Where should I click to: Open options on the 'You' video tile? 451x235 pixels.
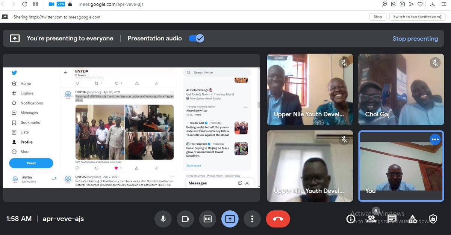[x=435, y=139]
